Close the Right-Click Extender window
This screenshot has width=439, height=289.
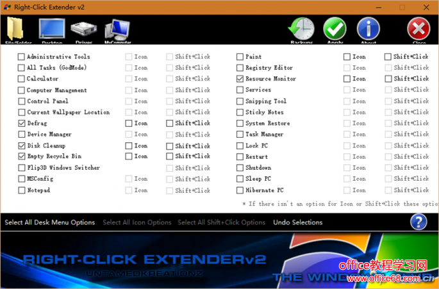[x=426, y=7]
